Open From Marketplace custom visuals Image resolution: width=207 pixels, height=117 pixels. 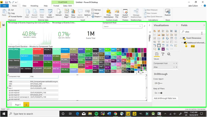[x=109, y=13]
